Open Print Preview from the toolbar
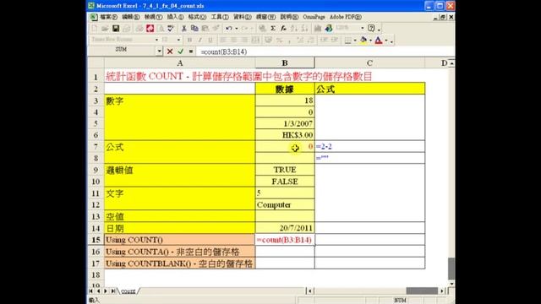541x304 pixels. (161, 28)
